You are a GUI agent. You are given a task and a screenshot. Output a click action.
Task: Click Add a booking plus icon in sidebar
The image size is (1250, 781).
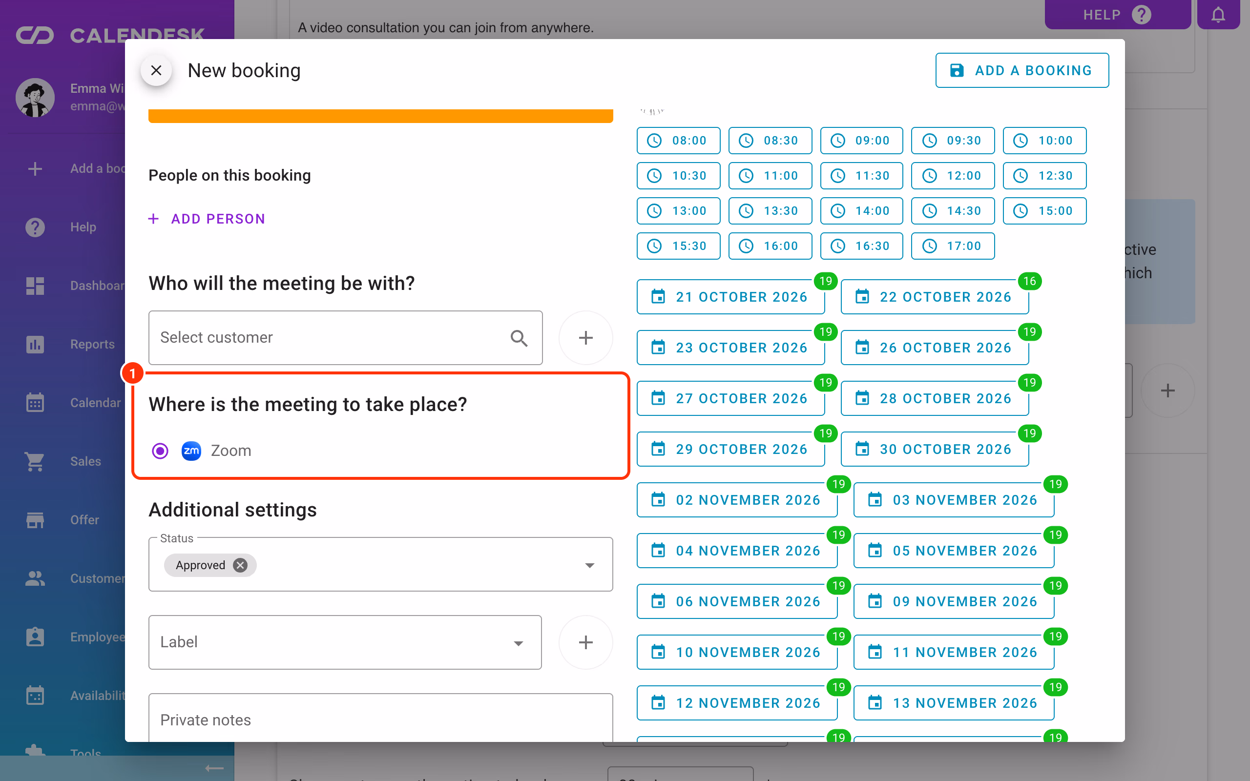pos(35,169)
